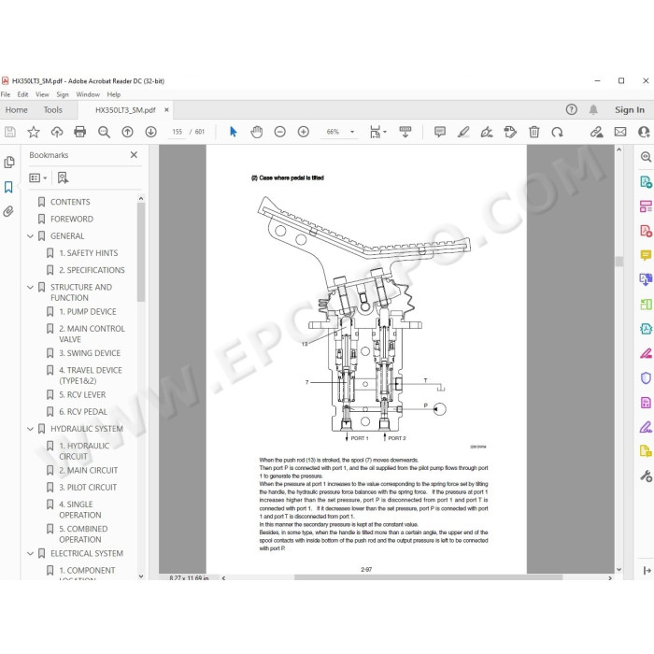Screen dimensions: 654x654
Task: Open zoom percentage dropdown
Action: pos(352,132)
